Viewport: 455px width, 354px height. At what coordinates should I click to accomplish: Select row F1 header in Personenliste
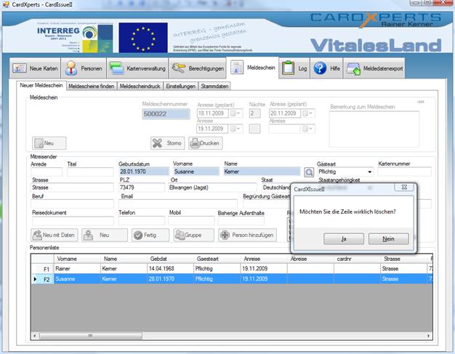tap(42, 269)
